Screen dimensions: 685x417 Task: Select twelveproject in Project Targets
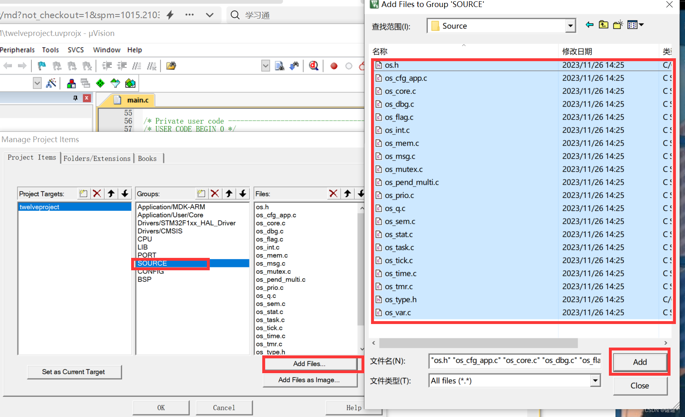(x=74, y=207)
